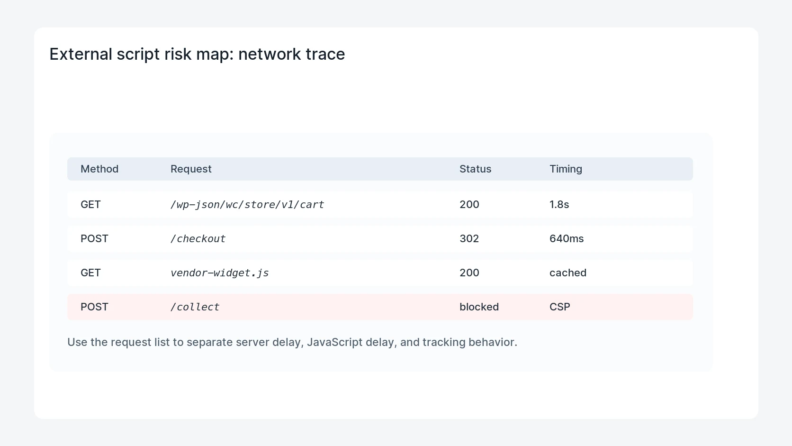
Task: Select the CSP timing value
Action: [559, 307]
